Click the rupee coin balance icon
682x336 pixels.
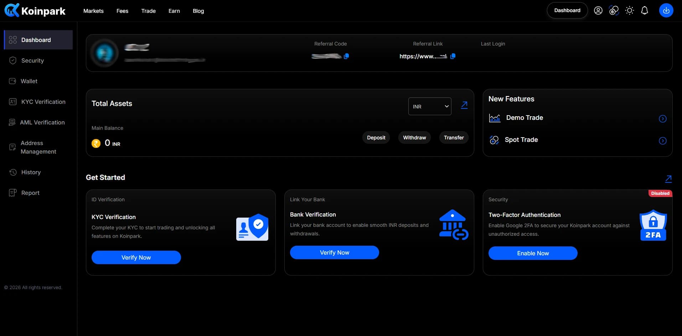[96, 143]
